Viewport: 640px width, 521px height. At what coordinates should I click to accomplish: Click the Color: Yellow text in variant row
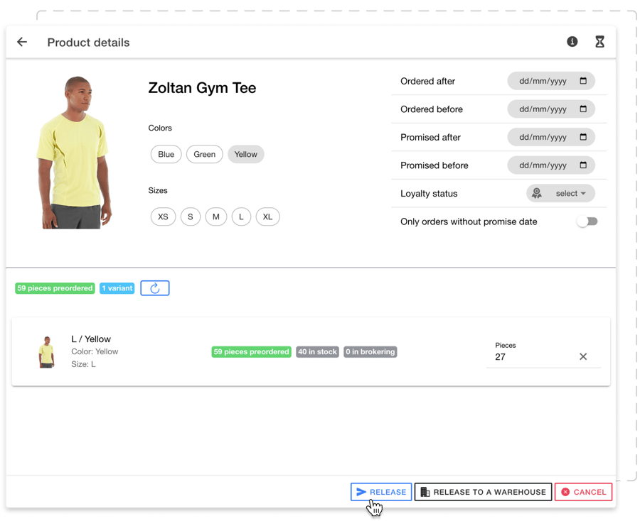(x=95, y=351)
